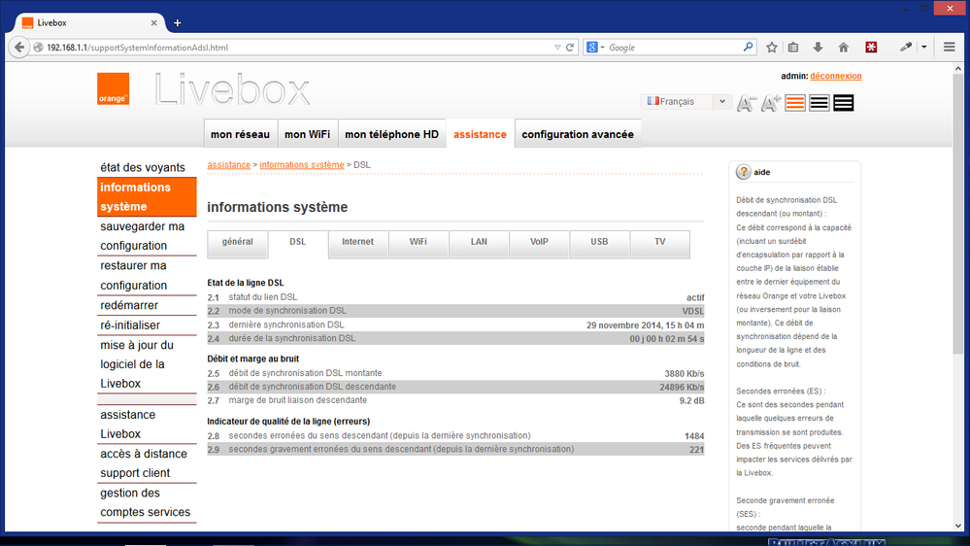The width and height of the screenshot is (970, 546).
Task: Click the déconnexion link
Action: (836, 76)
